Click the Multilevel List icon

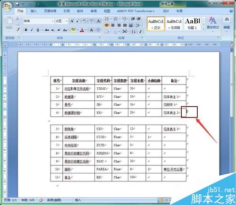tap(125, 19)
